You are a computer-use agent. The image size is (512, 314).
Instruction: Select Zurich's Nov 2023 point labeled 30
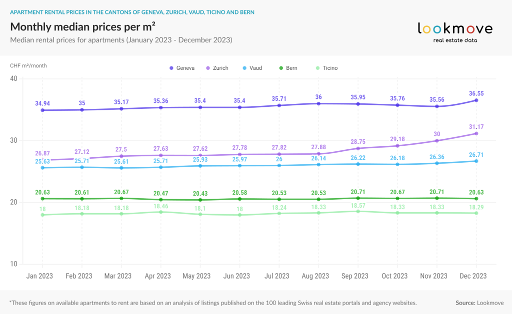point(437,141)
